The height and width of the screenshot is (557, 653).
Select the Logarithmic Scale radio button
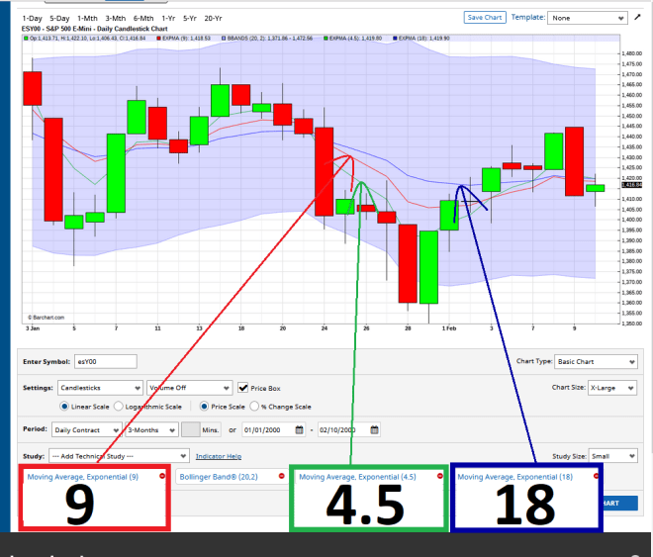(x=119, y=407)
